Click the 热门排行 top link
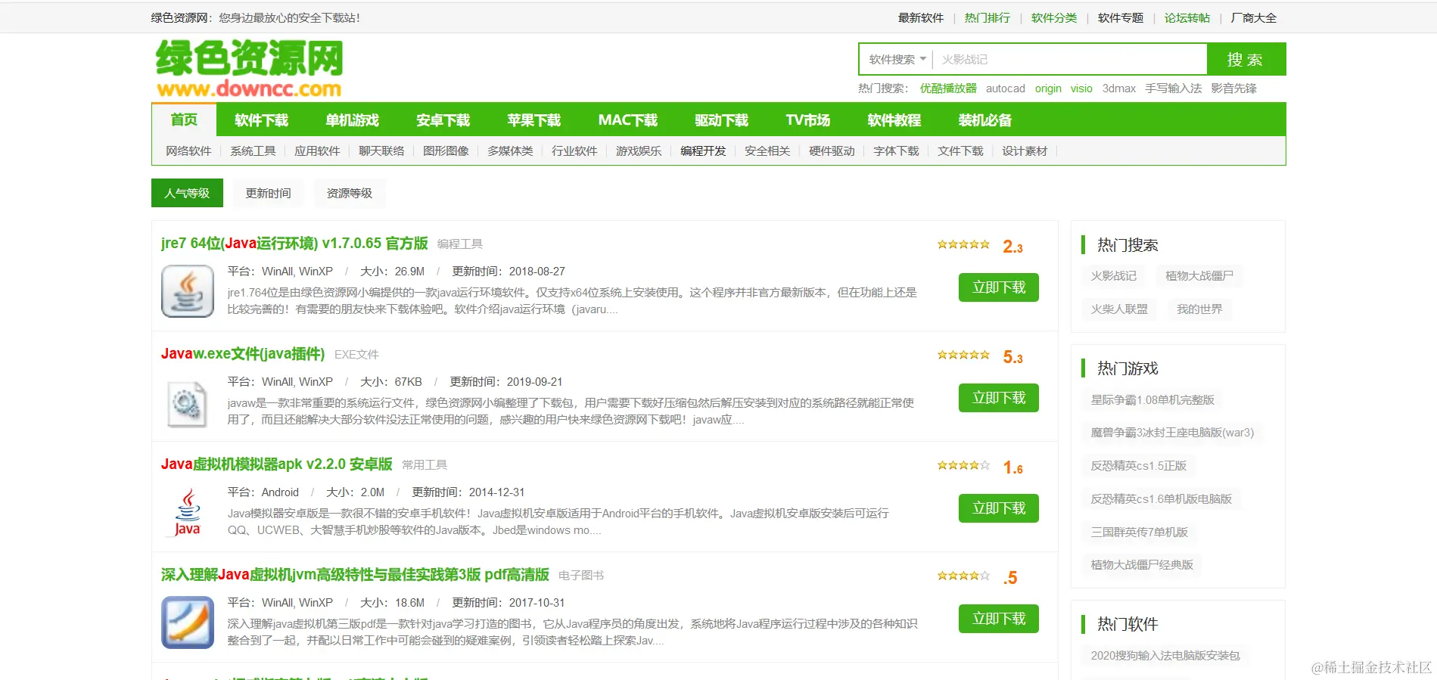Screen dimensions: 1437x680 pos(988,17)
